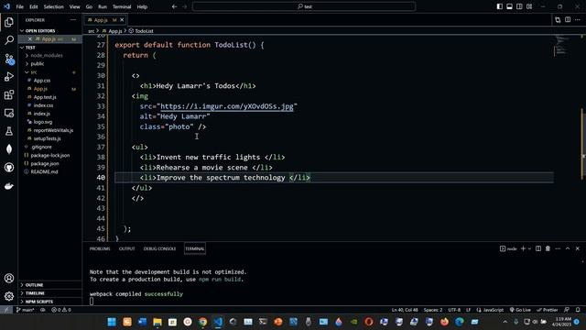Toggle the secondary side bar layout button
This screenshot has width=586, height=330.
[519, 6]
